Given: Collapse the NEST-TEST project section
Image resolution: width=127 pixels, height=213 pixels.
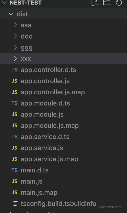Looking at the screenshot, I should [5, 3].
